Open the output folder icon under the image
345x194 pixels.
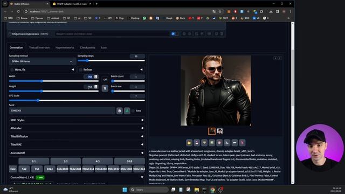tap(189, 143)
